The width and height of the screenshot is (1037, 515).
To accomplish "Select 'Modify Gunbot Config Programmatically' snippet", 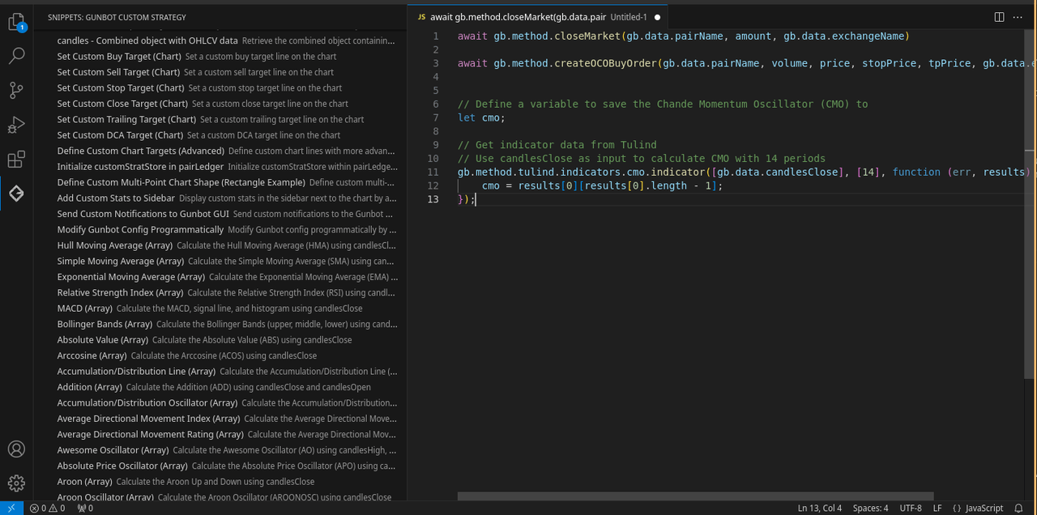I will pyautogui.click(x=220, y=229).
